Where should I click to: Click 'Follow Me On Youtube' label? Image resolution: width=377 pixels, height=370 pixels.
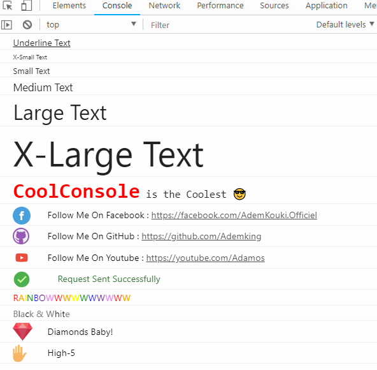[93, 258]
